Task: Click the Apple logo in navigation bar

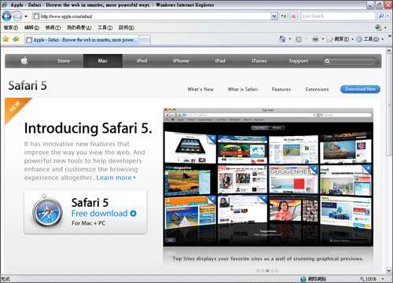Action: coord(24,61)
